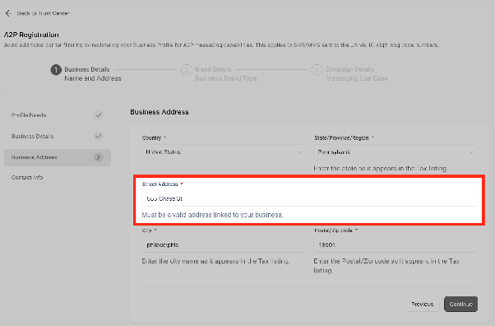Click the Continue button
Viewport: 495px width, 326px height.
click(x=460, y=304)
